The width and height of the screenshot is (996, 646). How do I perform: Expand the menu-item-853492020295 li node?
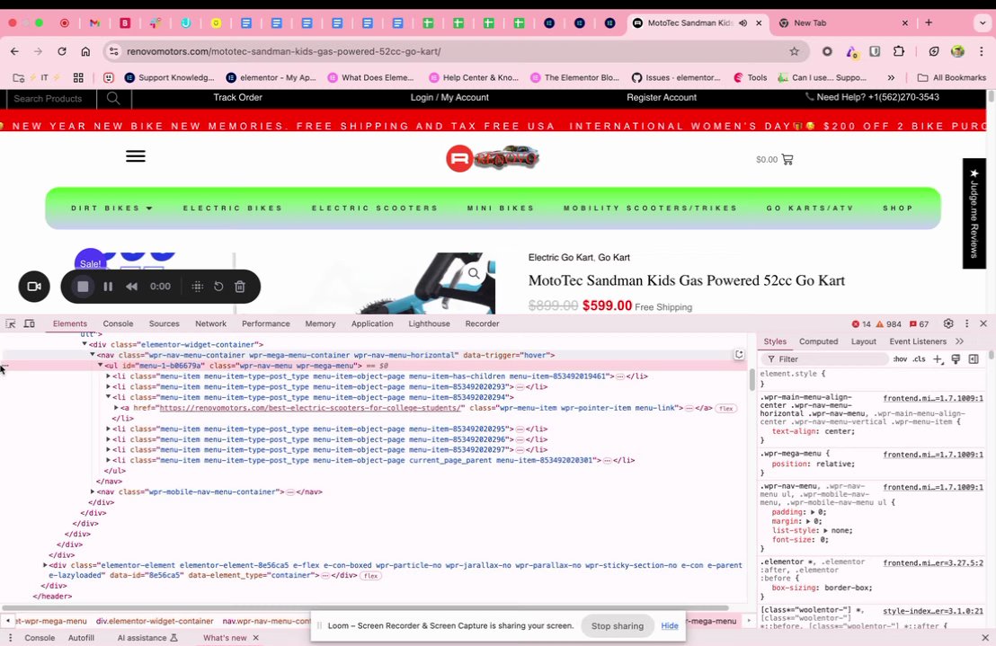coord(108,429)
